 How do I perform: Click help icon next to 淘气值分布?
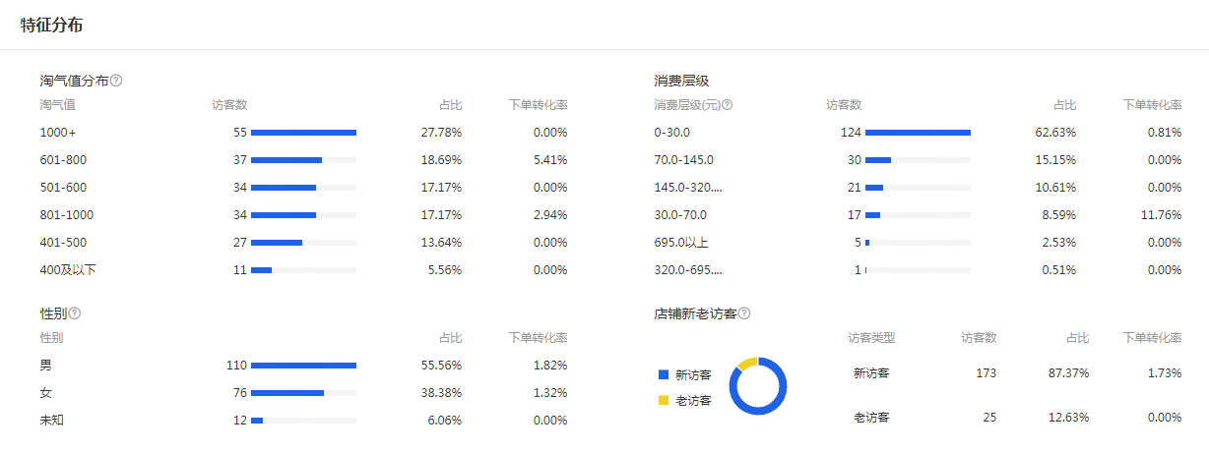pos(116,81)
